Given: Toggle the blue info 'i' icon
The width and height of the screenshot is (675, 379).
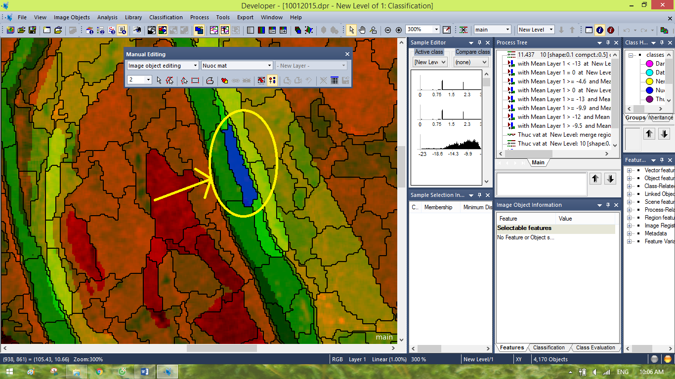Looking at the screenshot, I should pyautogui.click(x=600, y=30).
